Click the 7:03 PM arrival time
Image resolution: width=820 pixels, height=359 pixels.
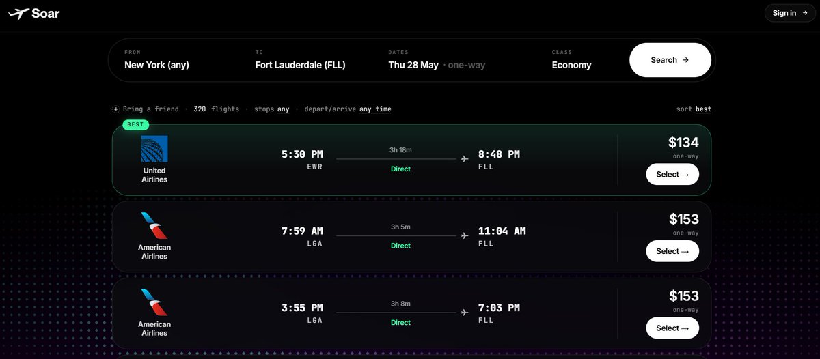click(499, 308)
